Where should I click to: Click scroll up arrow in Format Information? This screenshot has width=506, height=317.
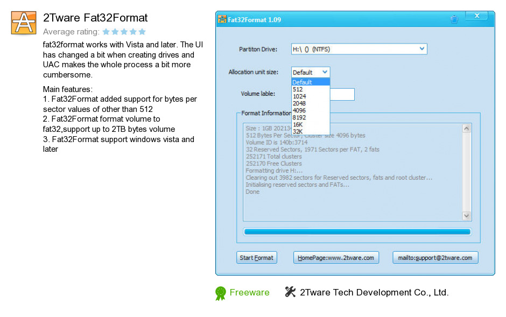point(466,128)
